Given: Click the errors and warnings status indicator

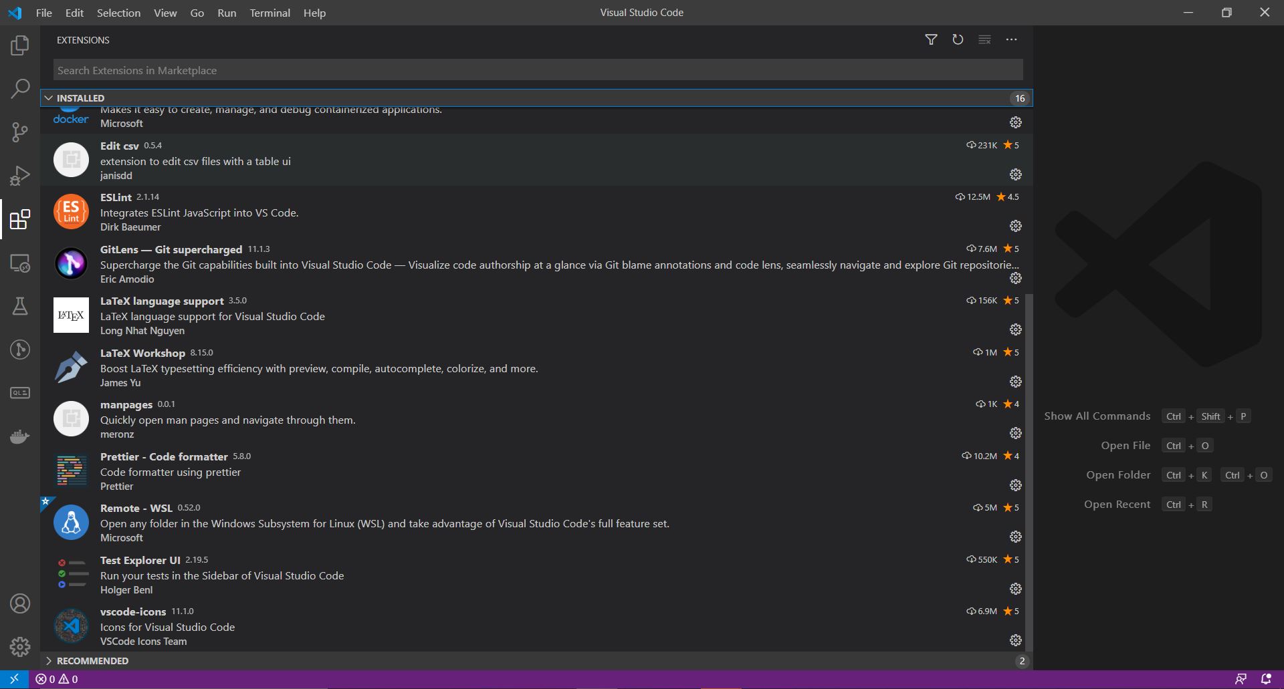Looking at the screenshot, I should pyautogui.click(x=57, y=679).
